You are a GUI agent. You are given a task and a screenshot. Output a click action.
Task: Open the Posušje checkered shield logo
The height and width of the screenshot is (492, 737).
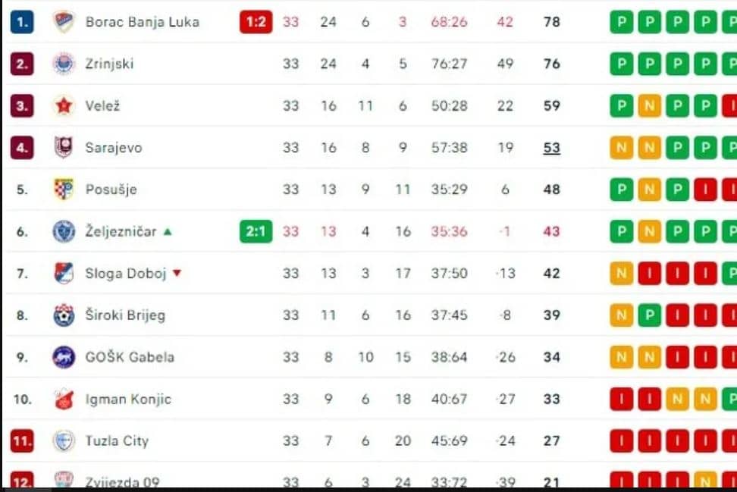pyautogui.click(x=64, y=190)
